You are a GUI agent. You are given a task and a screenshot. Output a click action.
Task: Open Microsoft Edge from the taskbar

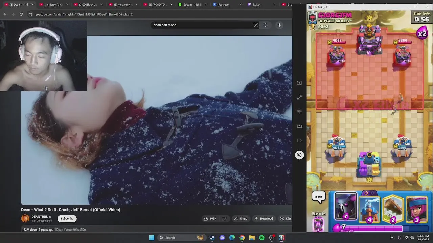(232, 238)
